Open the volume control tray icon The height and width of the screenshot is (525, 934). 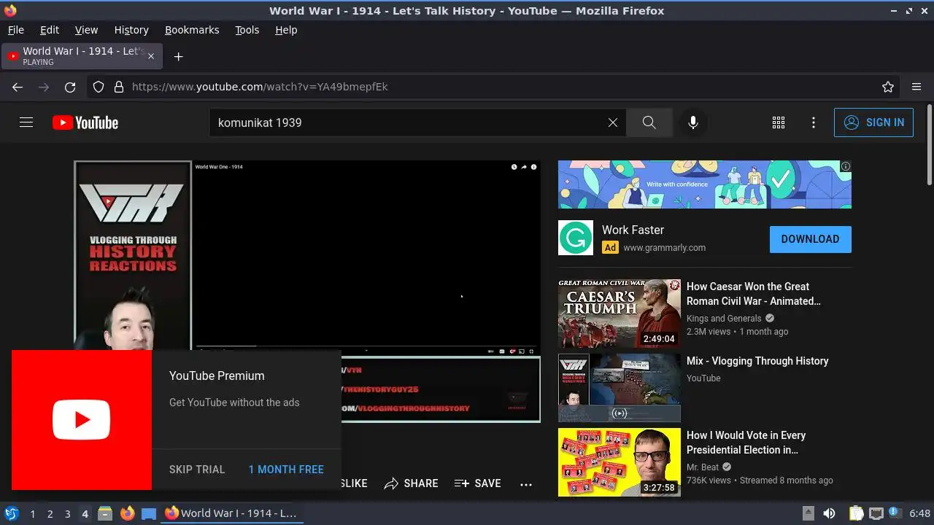(829, 513)
